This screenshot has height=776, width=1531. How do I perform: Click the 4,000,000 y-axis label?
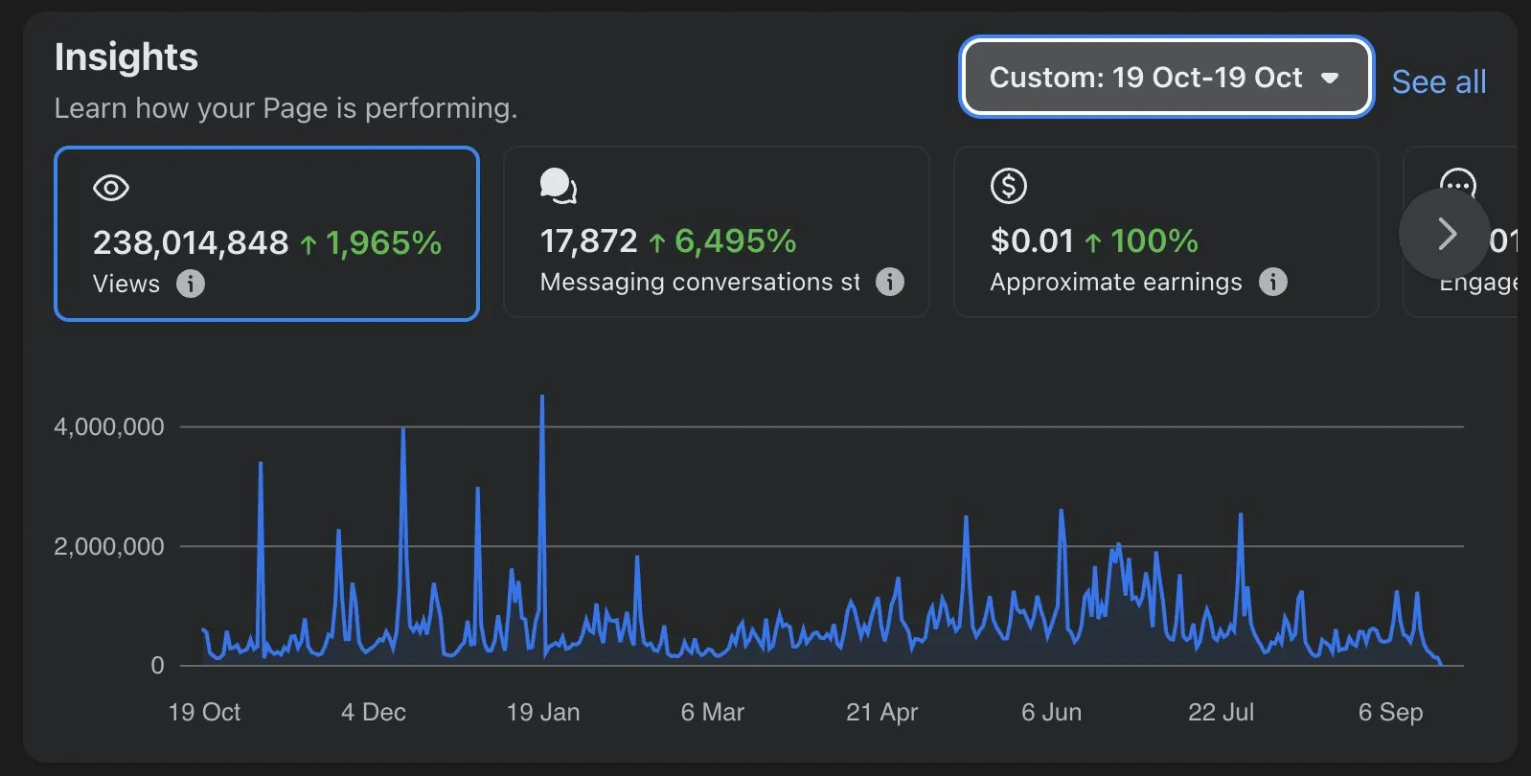pyautogui.click(x=109, y=426)
